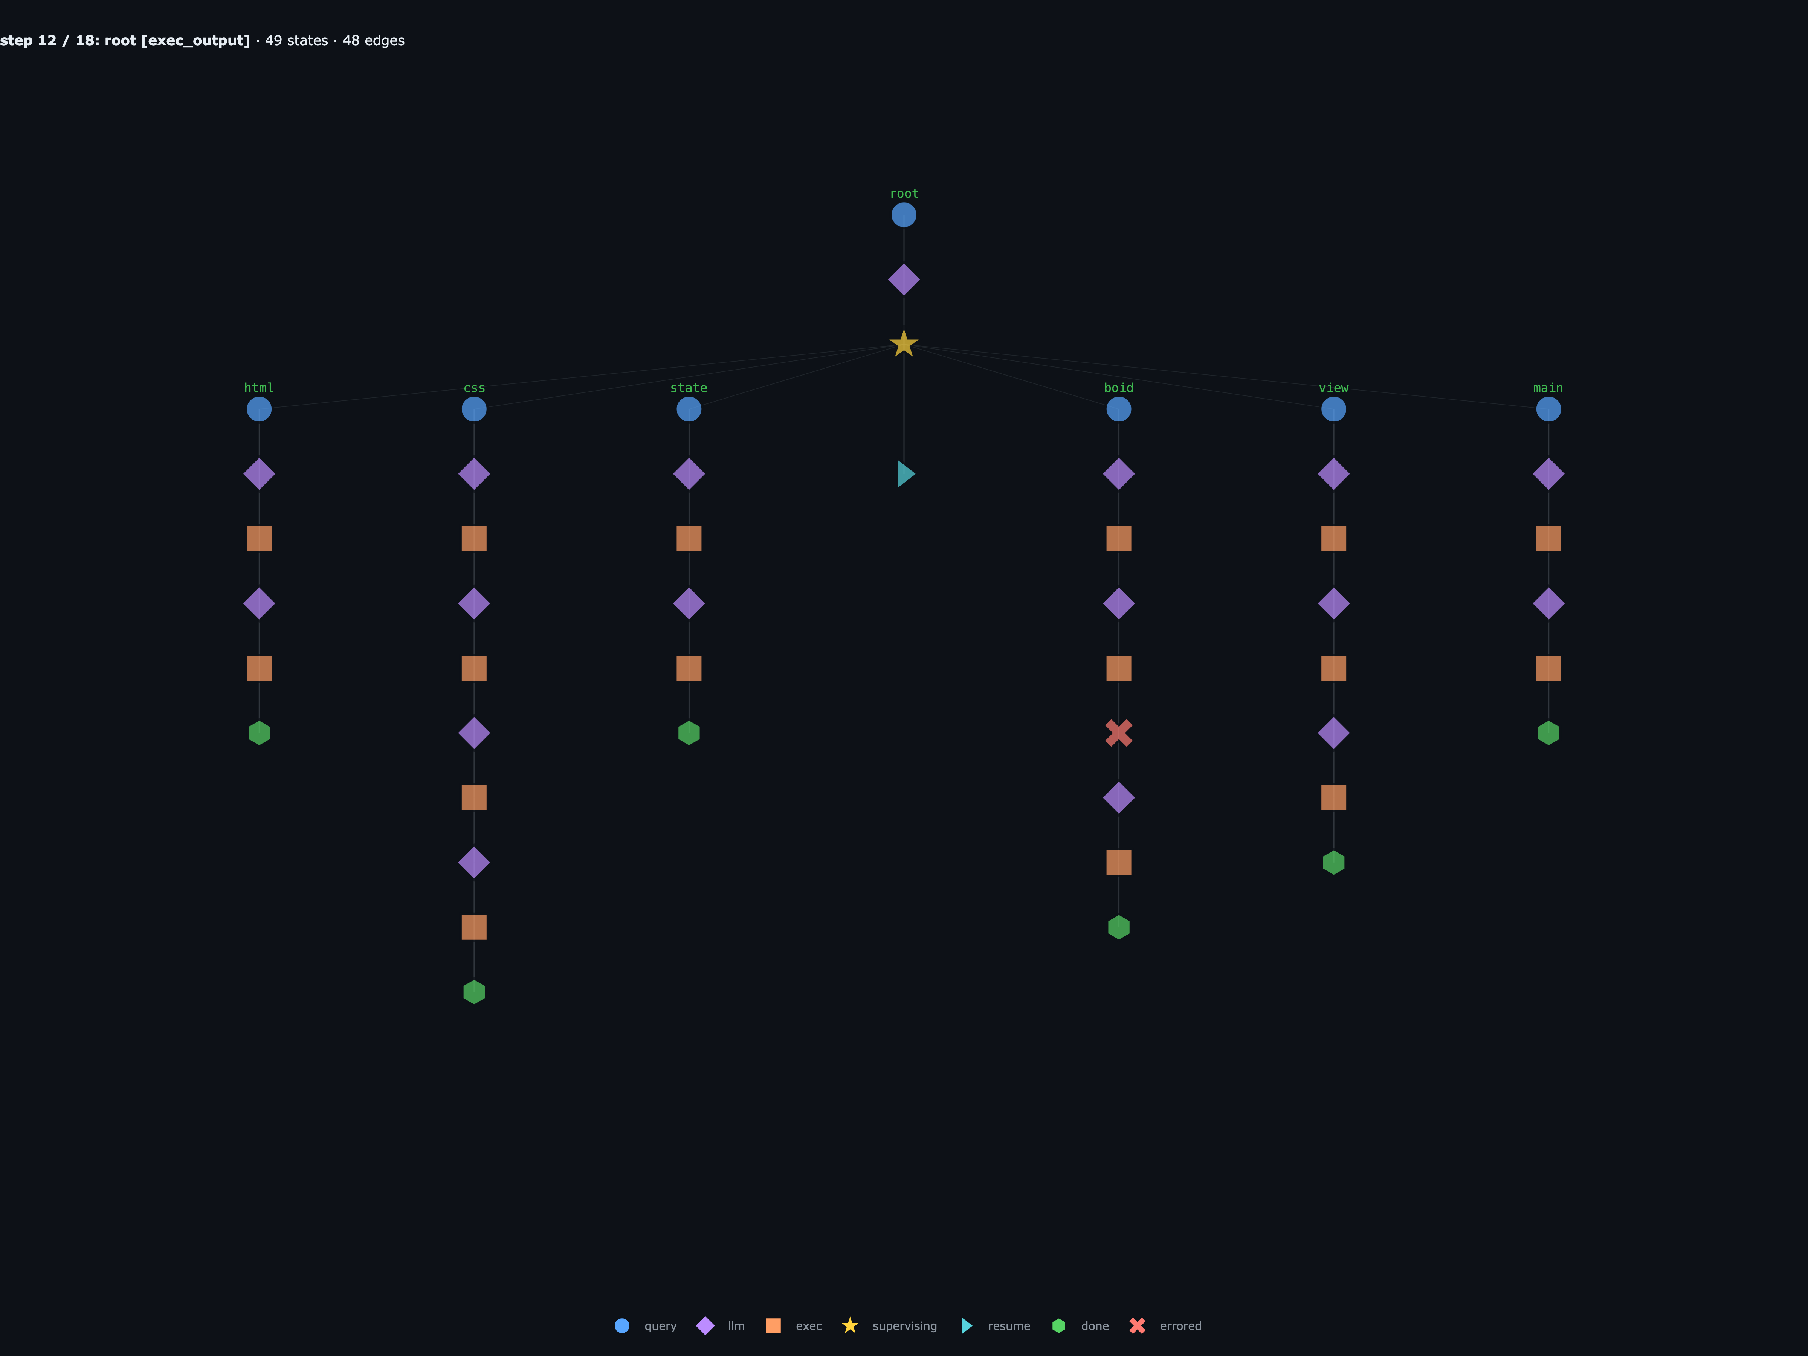Toggle the resume legend entry
The width and height of the screenshot is (1808, 1356).
click(996, 1326)
